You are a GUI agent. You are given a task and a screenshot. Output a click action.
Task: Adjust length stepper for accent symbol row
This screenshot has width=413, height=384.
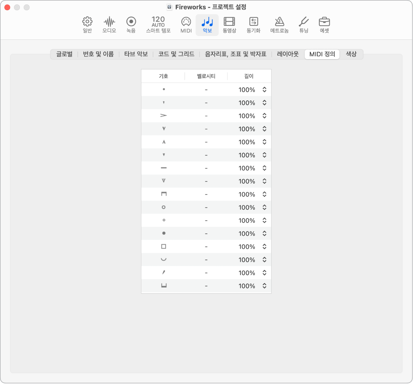pyautogui.click(x=264, y=116)
